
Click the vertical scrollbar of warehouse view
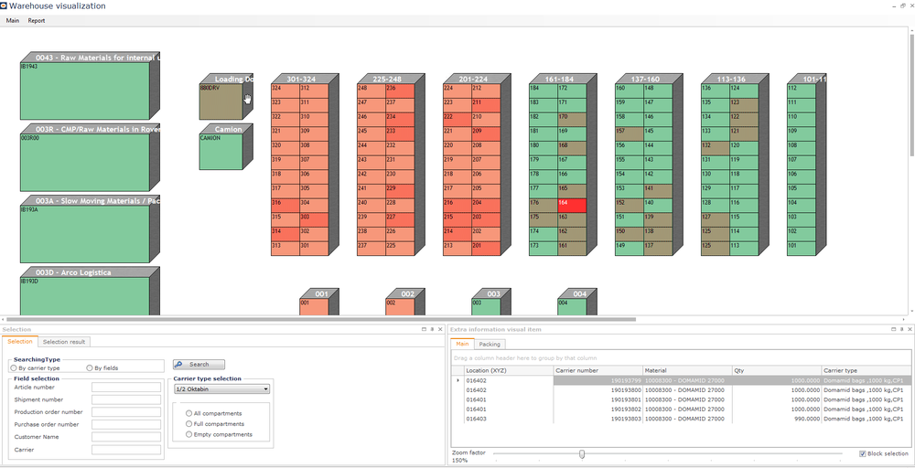[x=911, y=93]
